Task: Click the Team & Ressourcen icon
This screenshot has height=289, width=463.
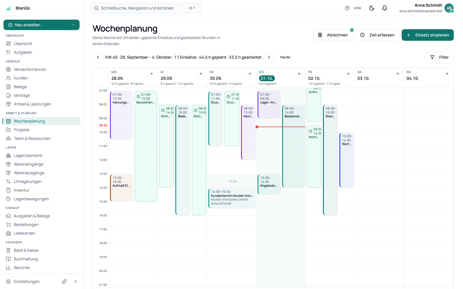Action: [8, 138]
